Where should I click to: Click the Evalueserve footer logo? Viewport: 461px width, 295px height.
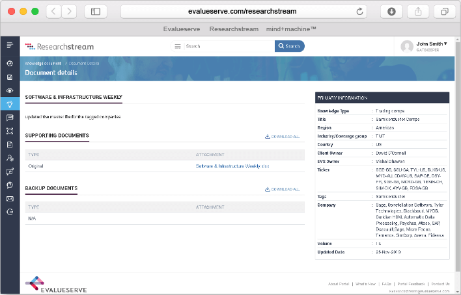(x=56, y=285)
